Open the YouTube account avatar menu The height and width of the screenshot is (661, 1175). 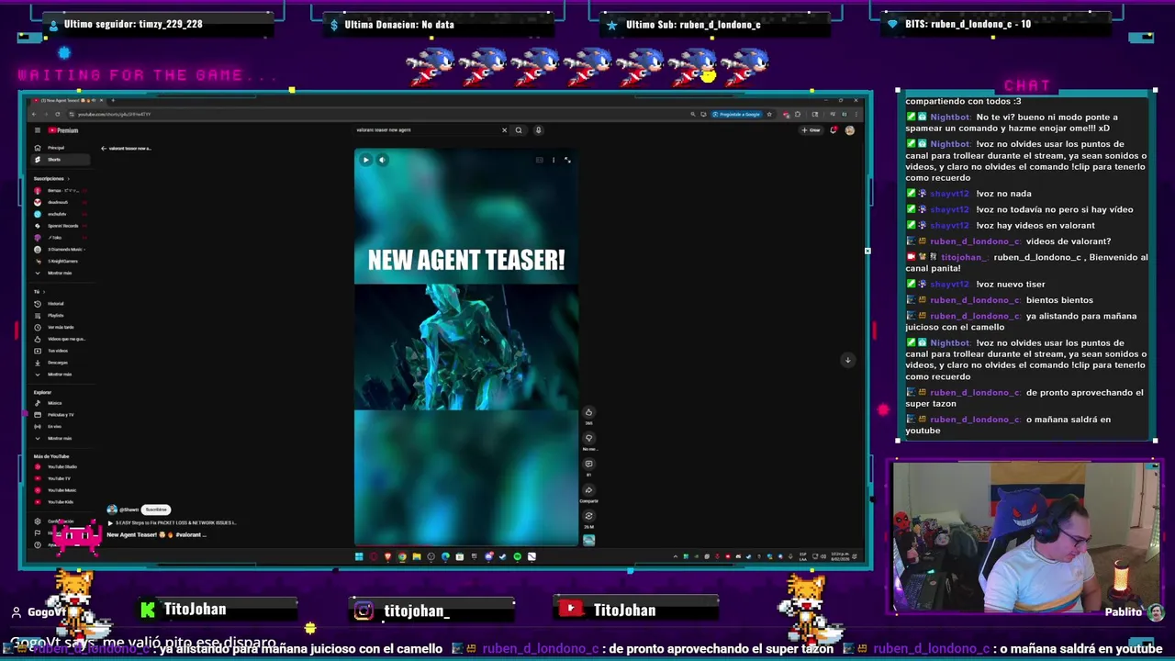click(x=850, y=130)
